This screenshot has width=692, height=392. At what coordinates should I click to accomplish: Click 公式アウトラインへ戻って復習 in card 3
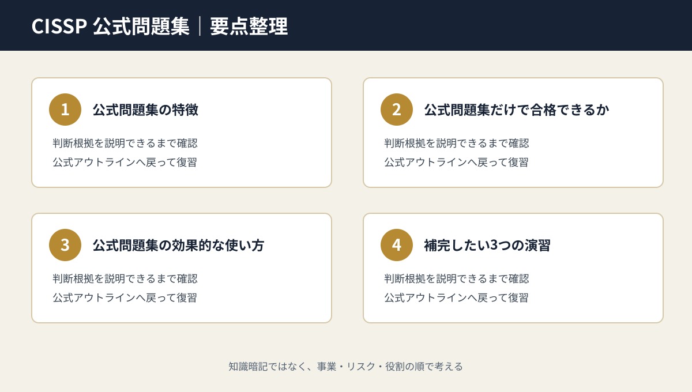pos(125,297)
